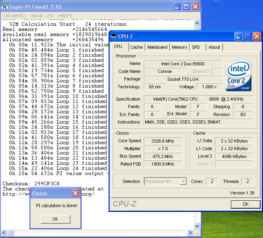Click OK in the Finish dialog

pyautogui.click(x=55, y=219)
